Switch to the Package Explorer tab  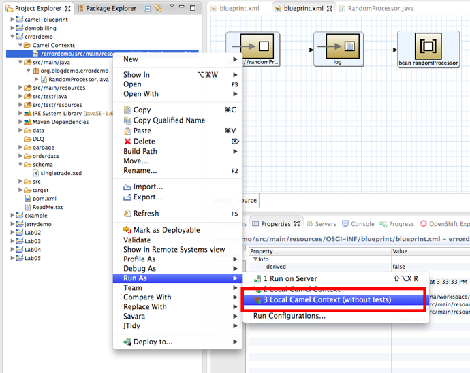click(108, 8)
